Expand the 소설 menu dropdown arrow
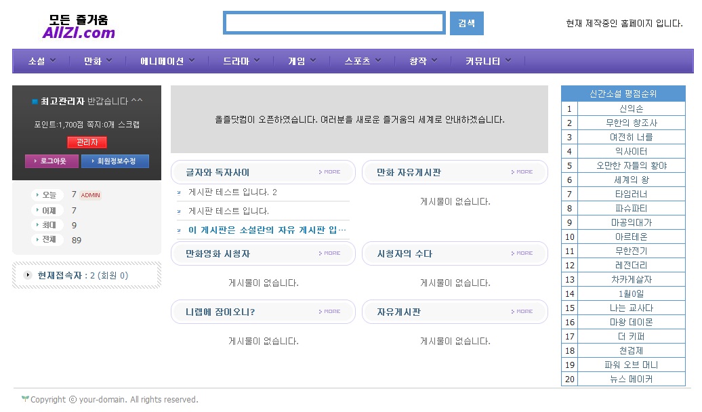This screenshot has height=412, width=702. 54,60
